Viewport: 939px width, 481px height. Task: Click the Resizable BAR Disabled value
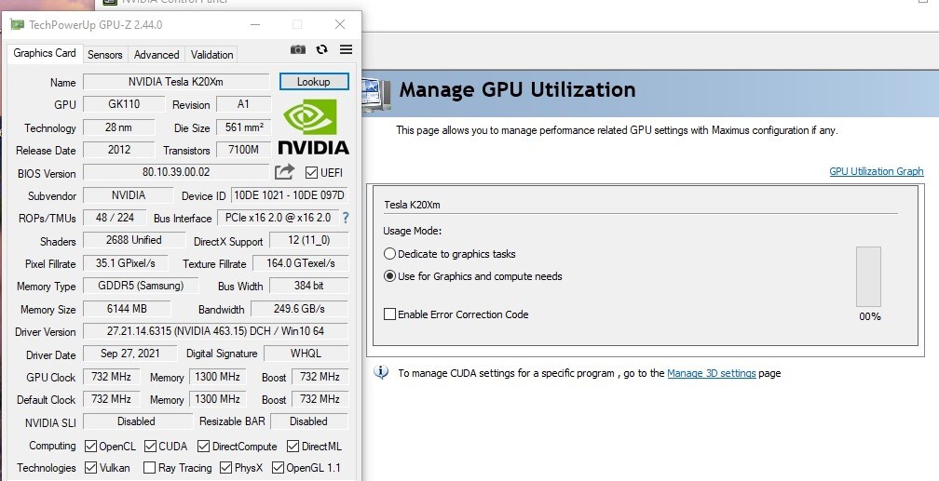(x=309, y=421)
